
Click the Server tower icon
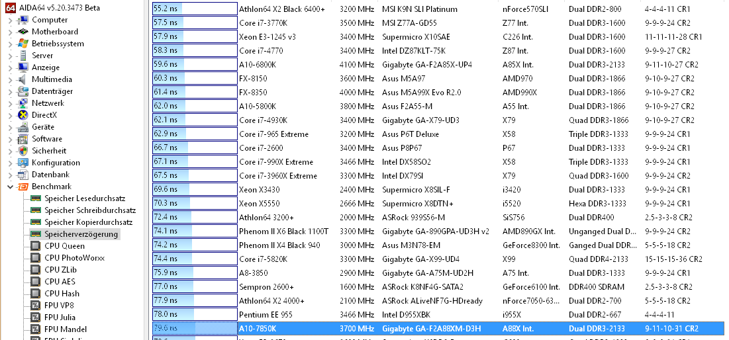point(23,56)
